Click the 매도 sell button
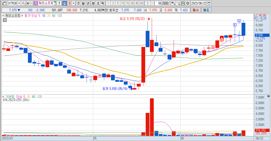The height and width of the screenshot is (141, 271). coord(206,10)
